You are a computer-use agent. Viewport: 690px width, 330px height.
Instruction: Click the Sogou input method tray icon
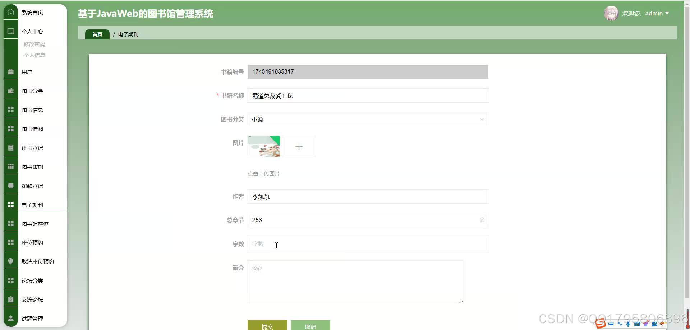coord(600,323)
